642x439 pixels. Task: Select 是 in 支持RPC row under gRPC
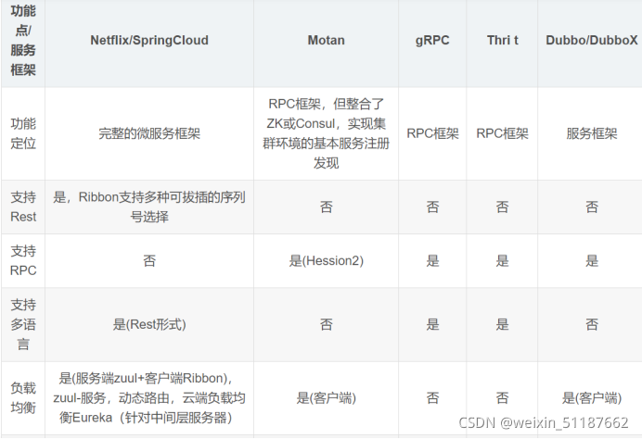(x=432, y=261)
